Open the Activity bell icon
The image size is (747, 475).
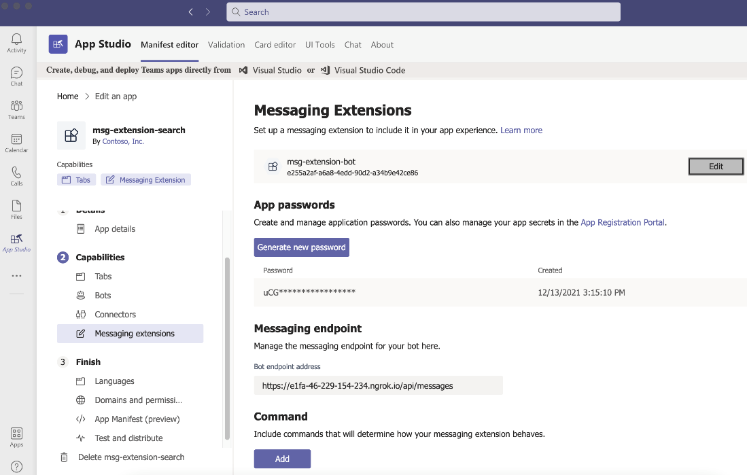coord(16,39)
